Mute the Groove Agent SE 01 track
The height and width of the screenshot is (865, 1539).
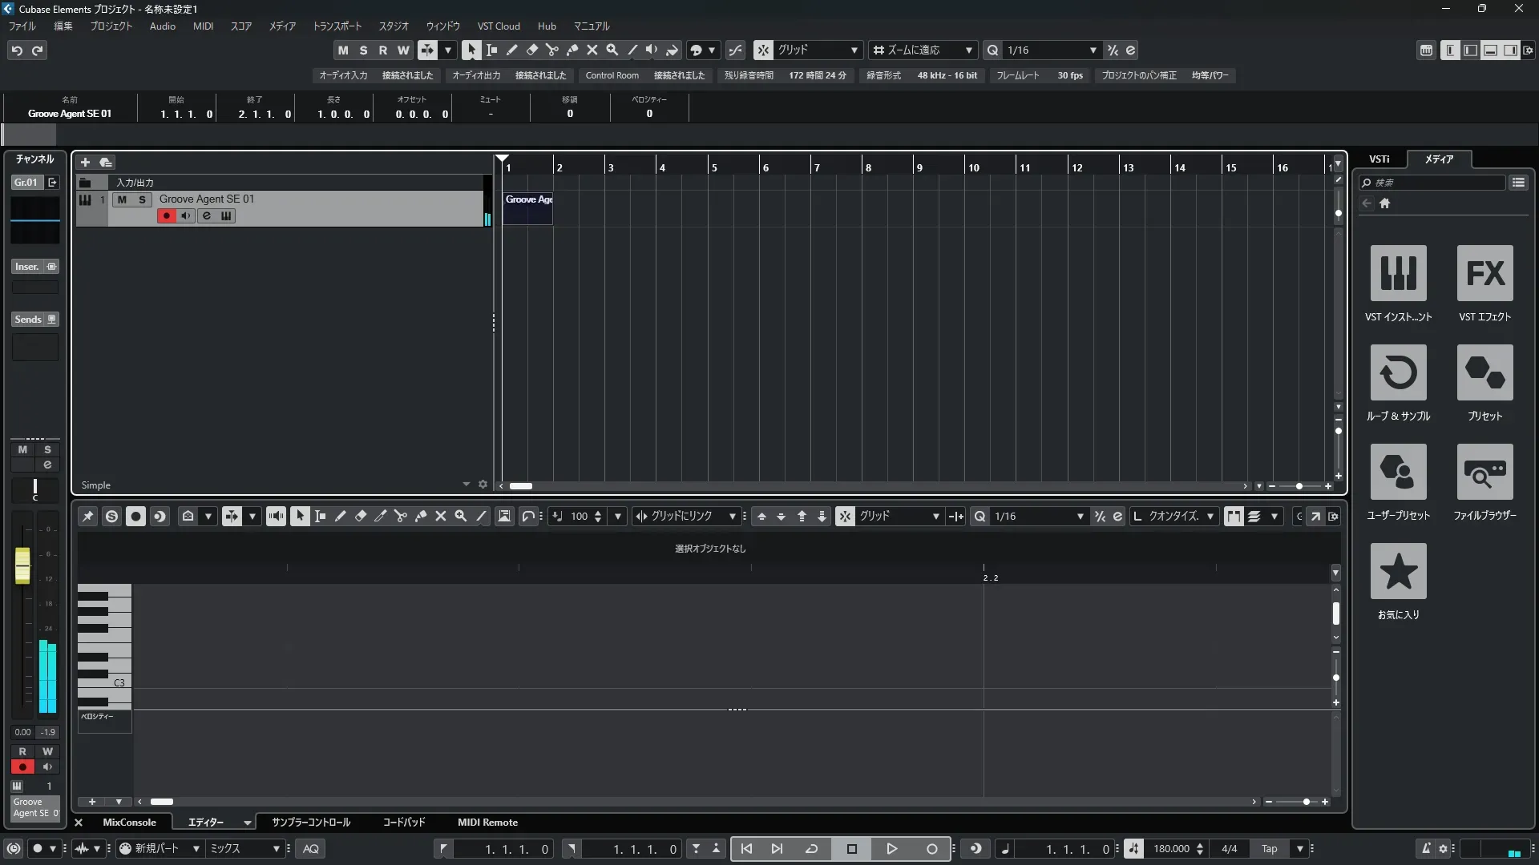122,199
